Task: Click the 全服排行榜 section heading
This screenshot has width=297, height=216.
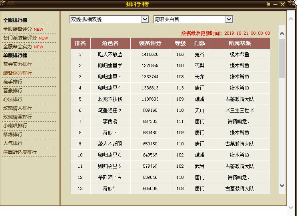Action: pos(15,20)
